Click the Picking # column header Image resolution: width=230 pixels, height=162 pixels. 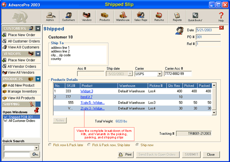pyautogui.click(x=157, y=86)
